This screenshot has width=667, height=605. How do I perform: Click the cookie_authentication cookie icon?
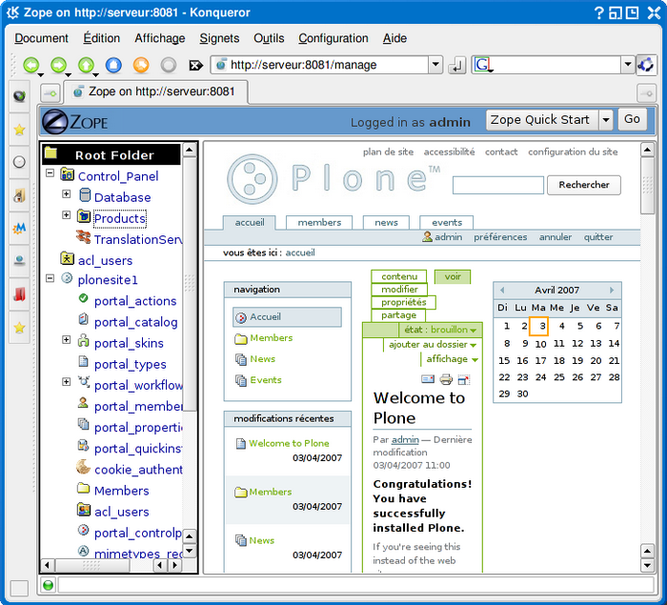click(84, 467)
